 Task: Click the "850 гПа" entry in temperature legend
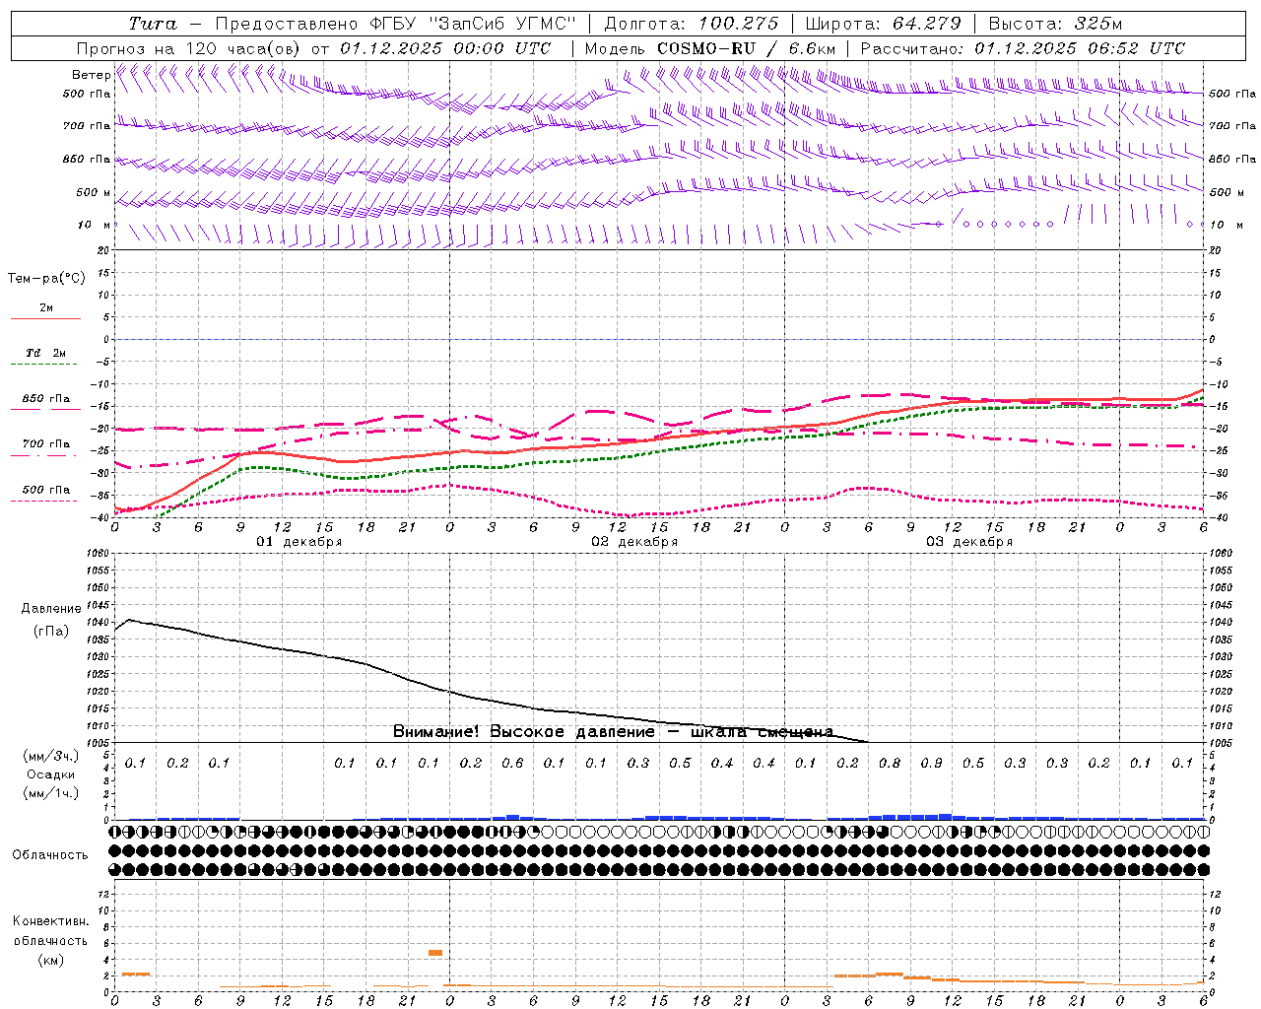coord(46,399)
